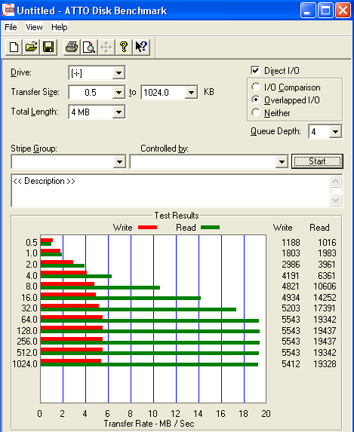Print results using the printer icon

pos(72,47)
